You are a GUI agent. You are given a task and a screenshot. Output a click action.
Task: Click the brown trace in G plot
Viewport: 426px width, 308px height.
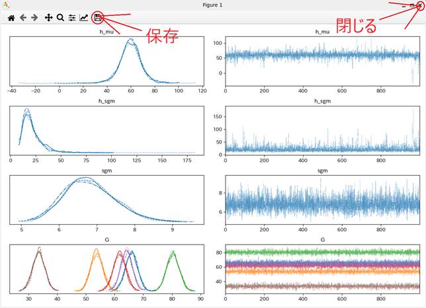322,287
